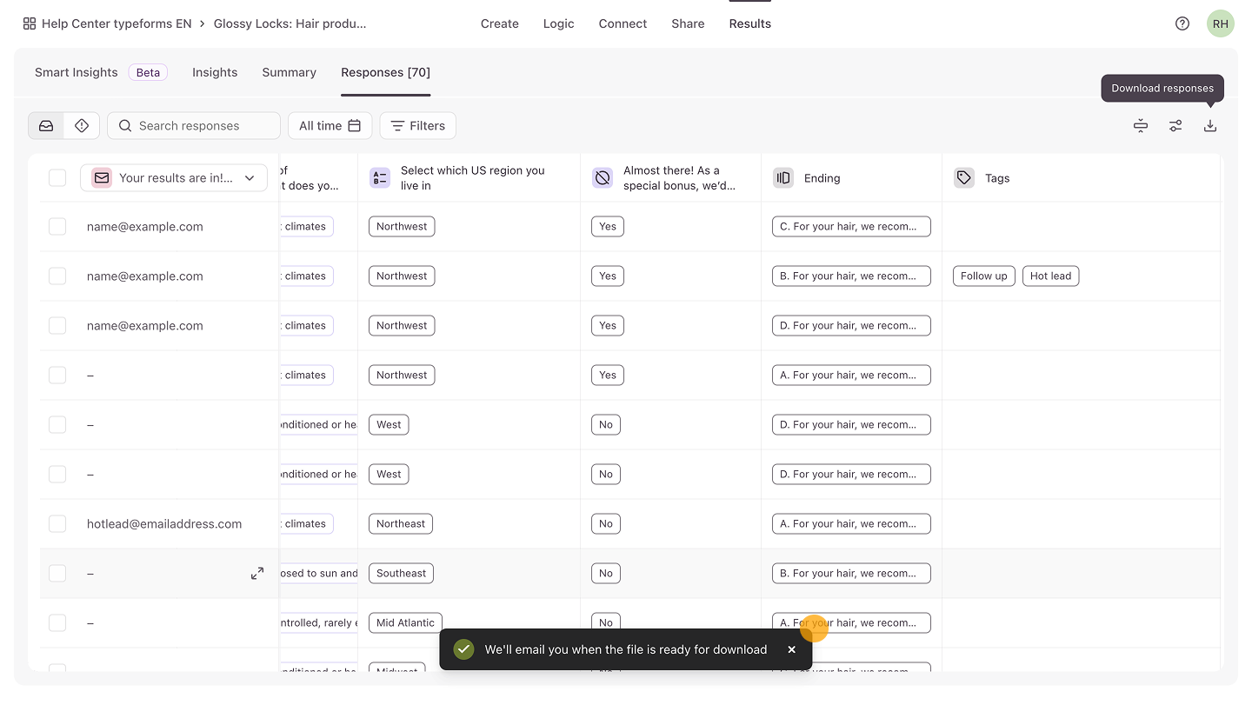The image size is (1252, 705).
Task: Click the Southeast region chip
Action: (401, 574)
